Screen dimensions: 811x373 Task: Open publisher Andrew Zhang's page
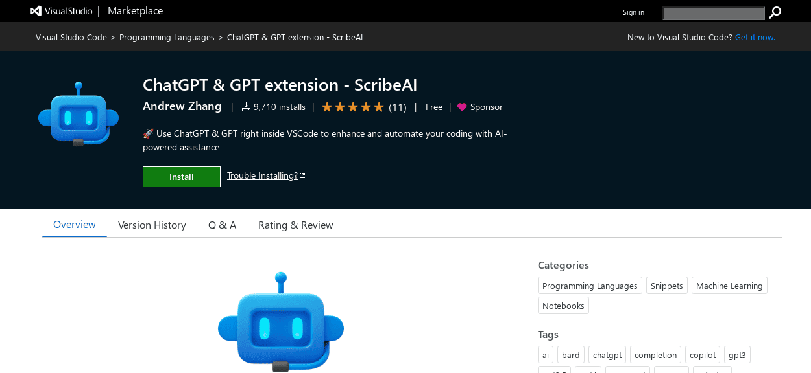click(182, 106)
